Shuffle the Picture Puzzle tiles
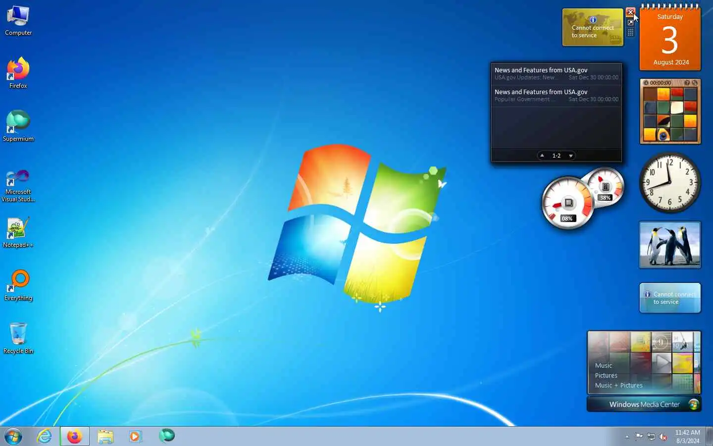 (695, 83)
